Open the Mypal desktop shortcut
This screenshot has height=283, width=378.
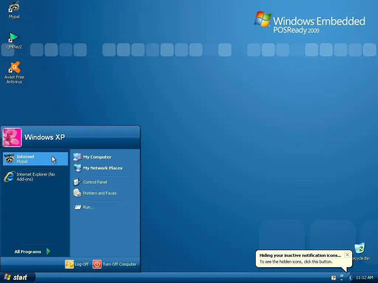(14, 10)
